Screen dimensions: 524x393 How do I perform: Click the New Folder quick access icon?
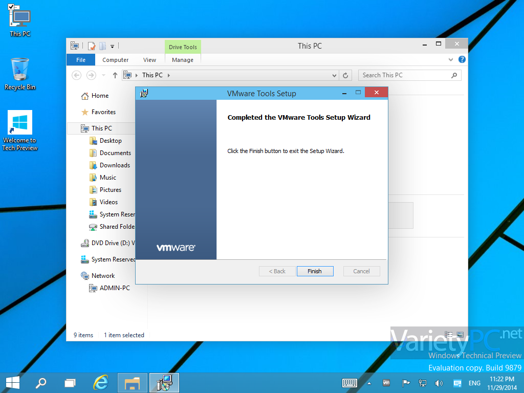[102, 46]
